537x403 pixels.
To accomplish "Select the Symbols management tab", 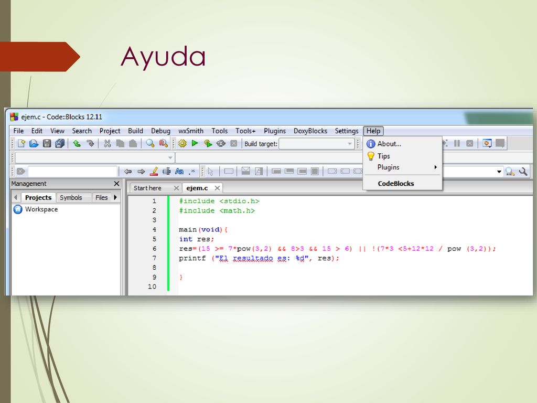I will pyautogui.click(x=71, y=198).
